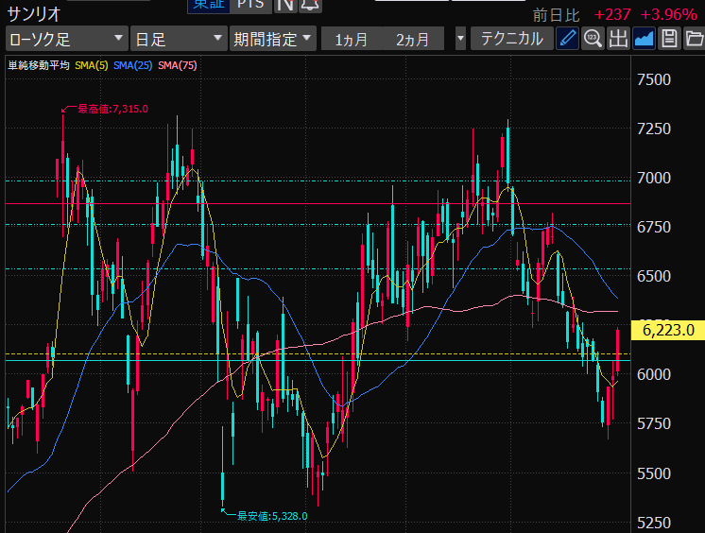This screenshot has width=705, height=533.
Task: Open the 日足 timeframe dropdown
Action: (179, 39)
